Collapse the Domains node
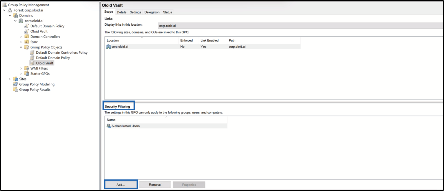The width and height of the screenshot is (444, 191). (10, 16)
